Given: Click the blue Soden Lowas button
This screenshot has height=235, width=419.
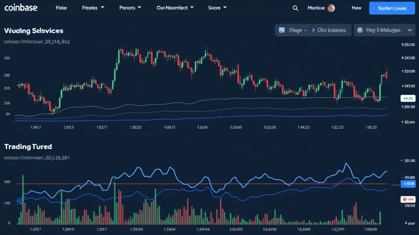Looking at the screenshot, I should tap(392, 8).
